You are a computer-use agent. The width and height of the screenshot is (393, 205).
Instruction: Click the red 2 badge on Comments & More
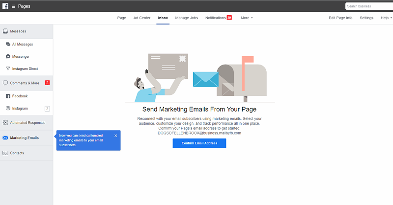click(47, 83)
